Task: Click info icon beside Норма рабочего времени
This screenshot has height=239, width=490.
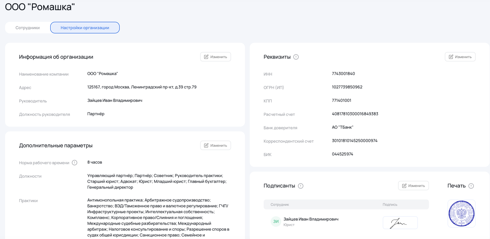Action: [75, 163]
